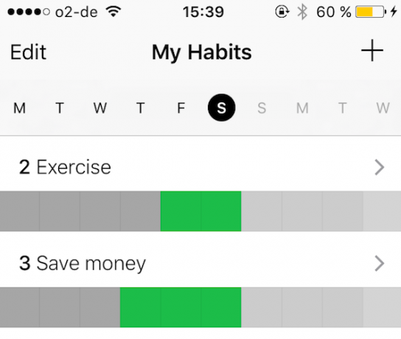Viewport: 401px width, 339px height.
Task: Toggle Exercise completion for Saturday cell
Action: tap(221, 212)
